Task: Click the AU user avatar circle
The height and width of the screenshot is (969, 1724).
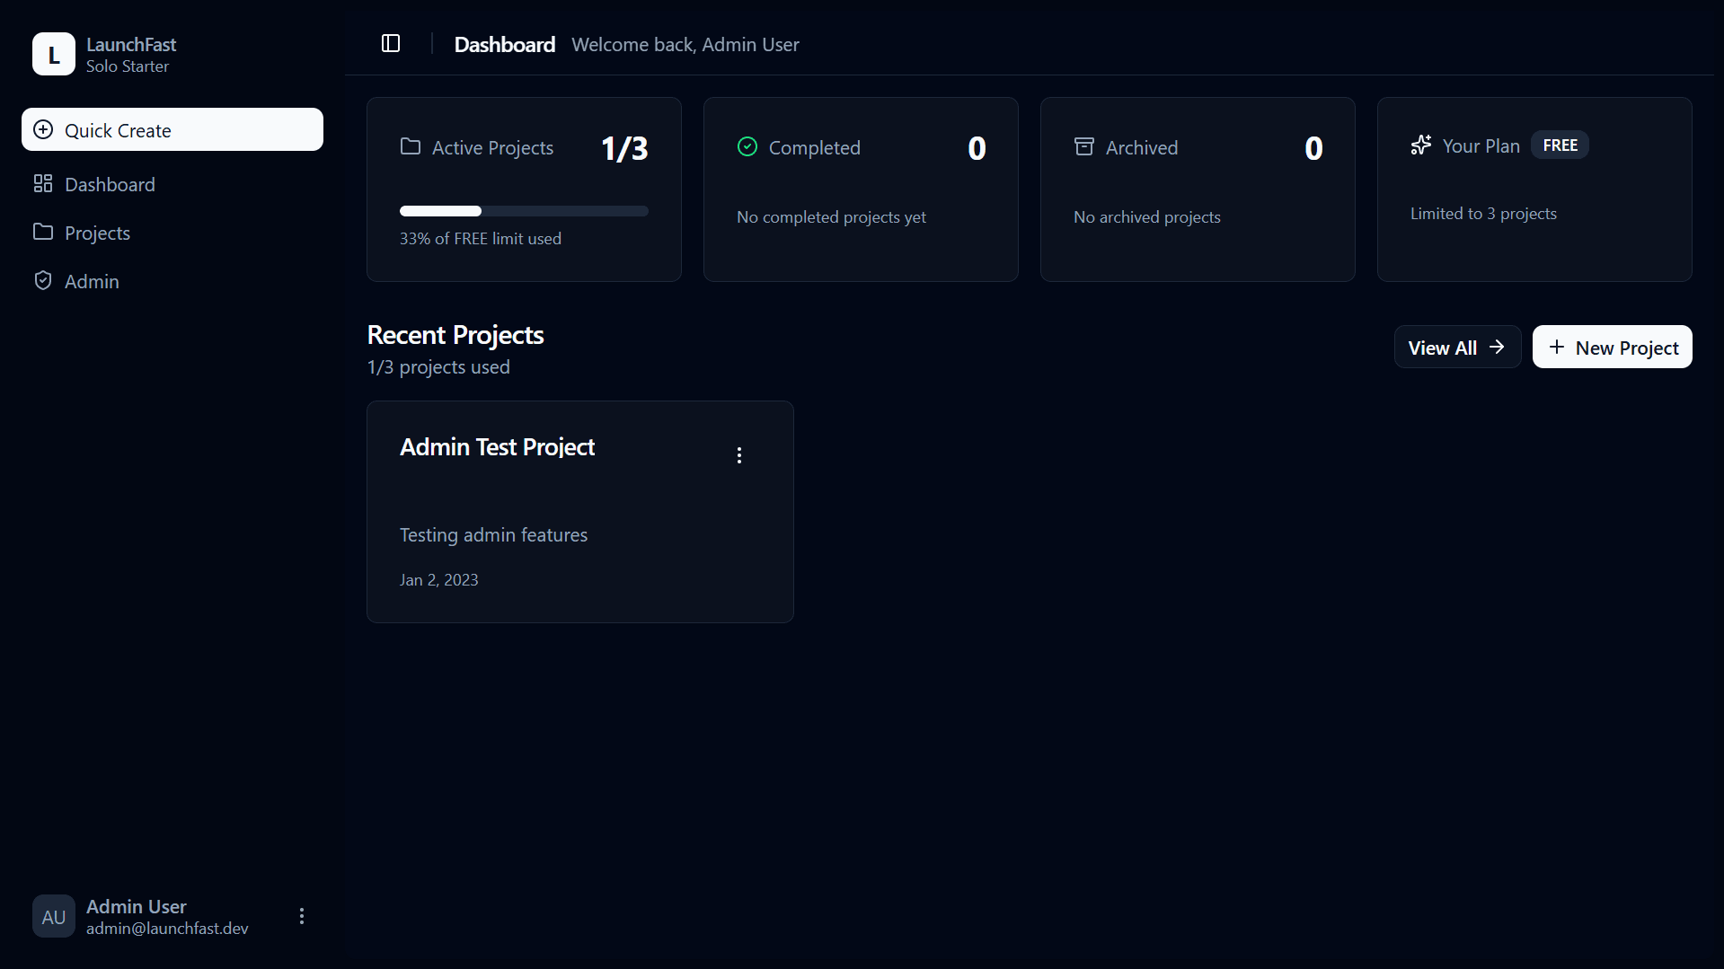Action: click(53, 916)
